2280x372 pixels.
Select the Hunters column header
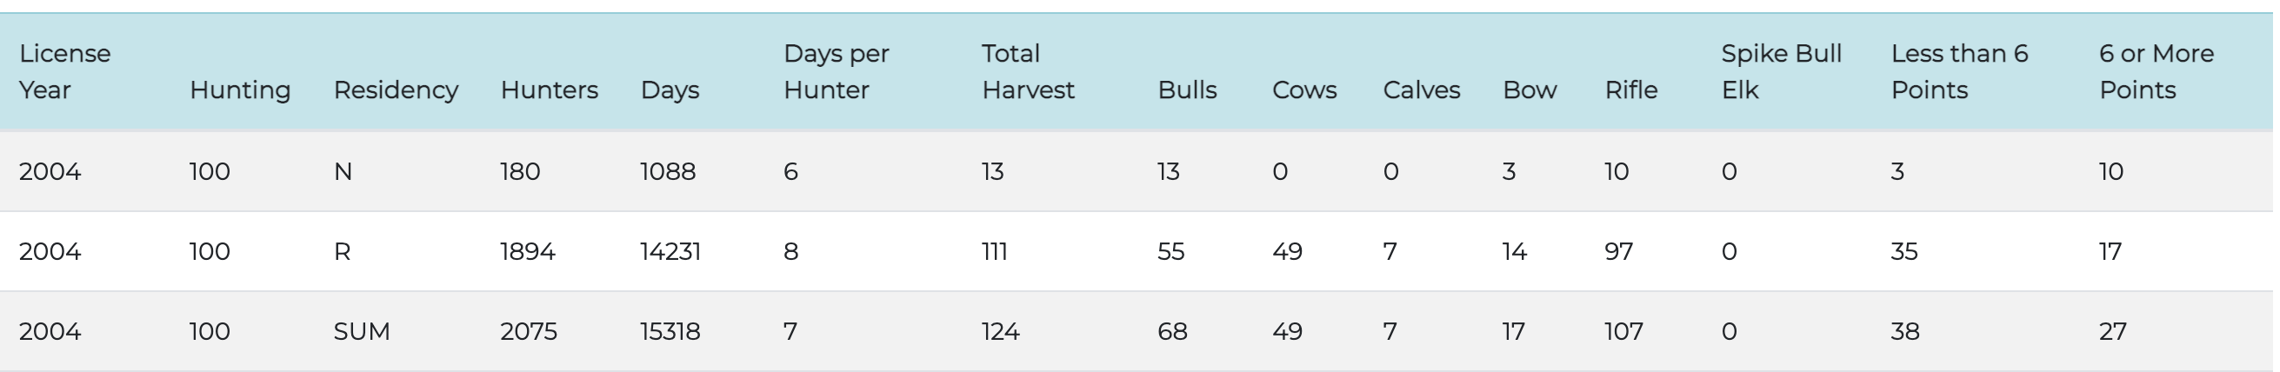point(549,90)
